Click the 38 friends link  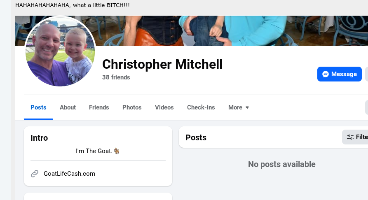pos(116,77)
